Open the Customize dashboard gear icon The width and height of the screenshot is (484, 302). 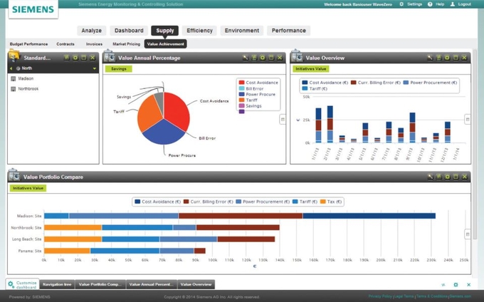point(11,284)
